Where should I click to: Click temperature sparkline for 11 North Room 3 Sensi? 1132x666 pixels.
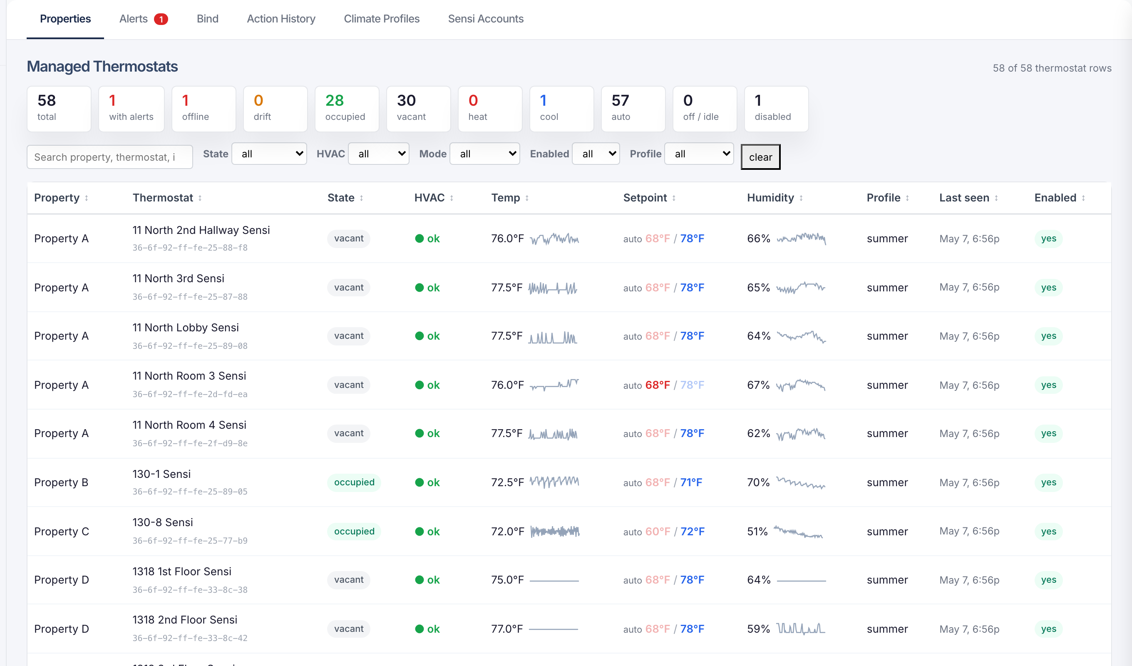554,385
